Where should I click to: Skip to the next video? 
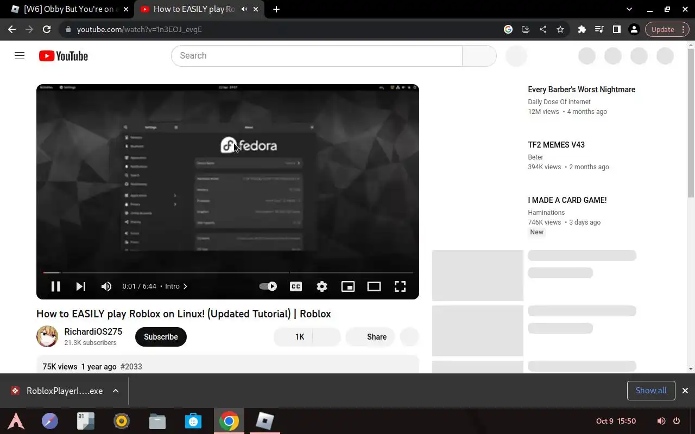click(81, 286)
